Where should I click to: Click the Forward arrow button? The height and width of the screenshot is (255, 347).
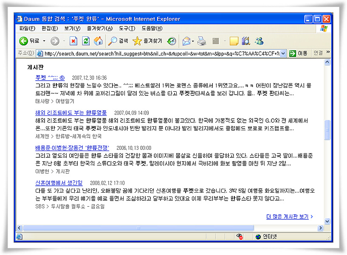55,41
